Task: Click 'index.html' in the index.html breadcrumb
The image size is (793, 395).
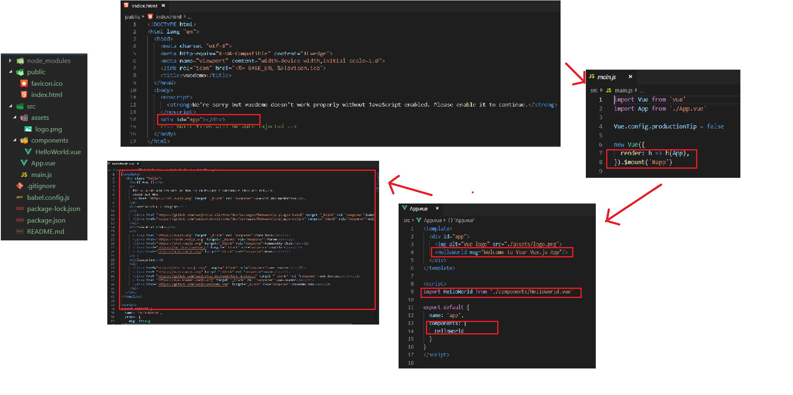Action: click(169, 17)
